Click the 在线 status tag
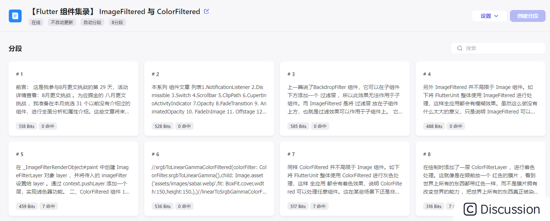The width and height of the screenshot is (550, 221). [36, 23]
